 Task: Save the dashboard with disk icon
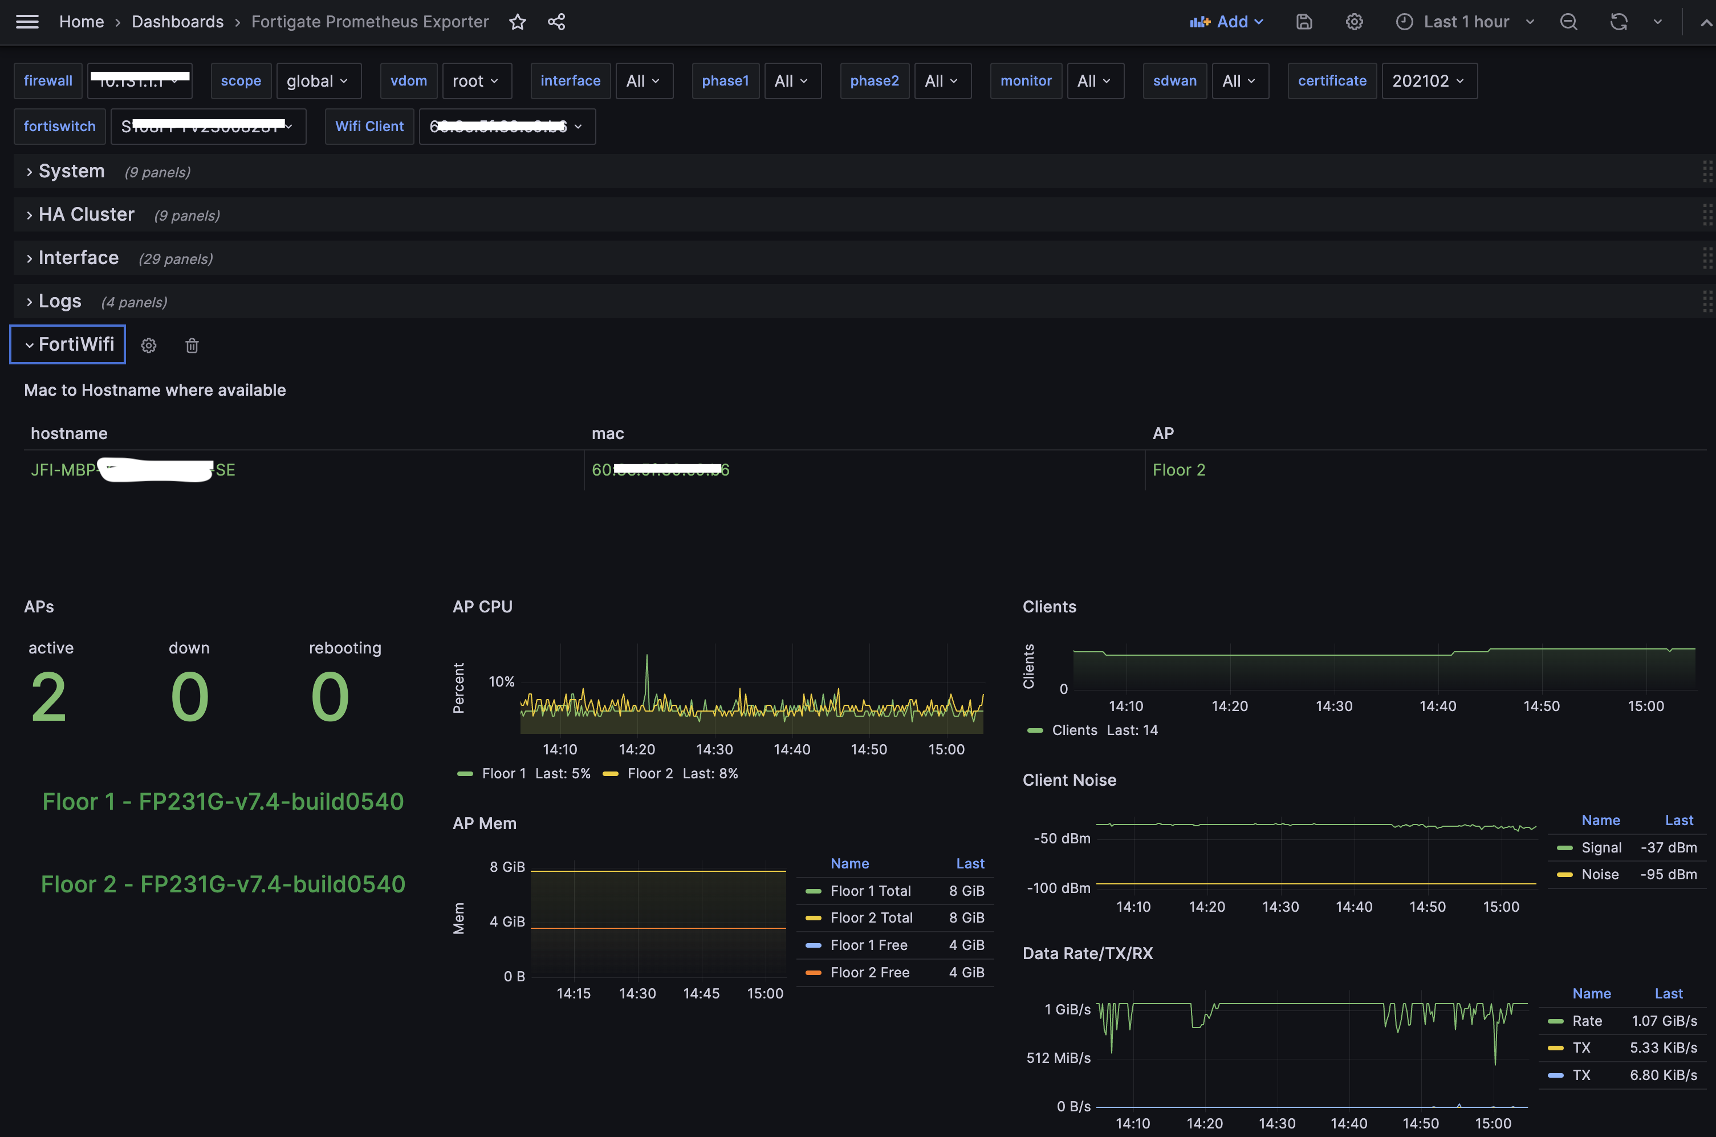coord(1303,22)
